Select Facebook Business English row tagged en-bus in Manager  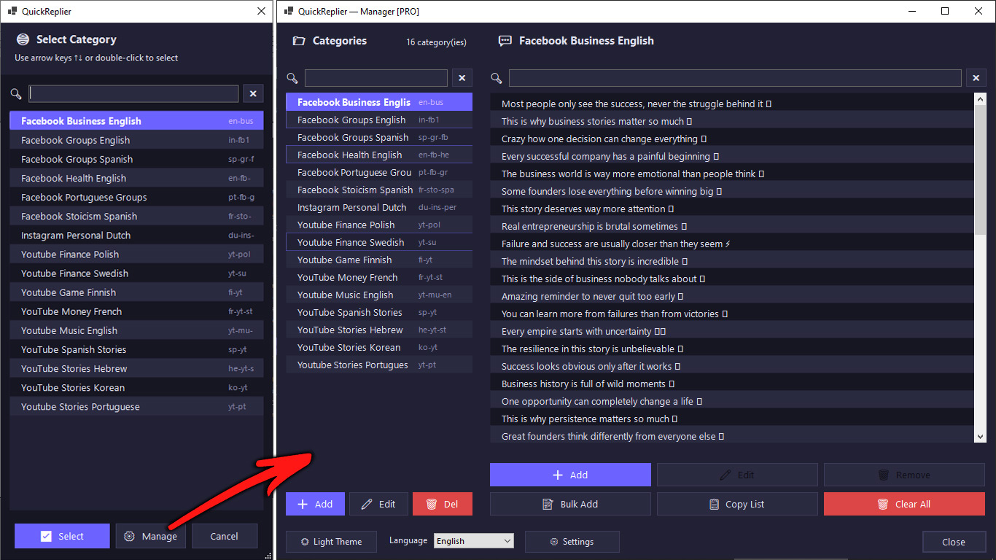[x=379, y=102]
